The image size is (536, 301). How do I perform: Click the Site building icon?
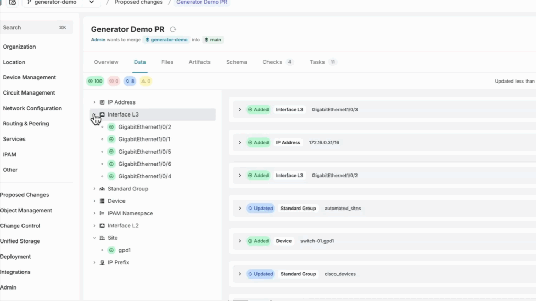[x=102, y=238]
